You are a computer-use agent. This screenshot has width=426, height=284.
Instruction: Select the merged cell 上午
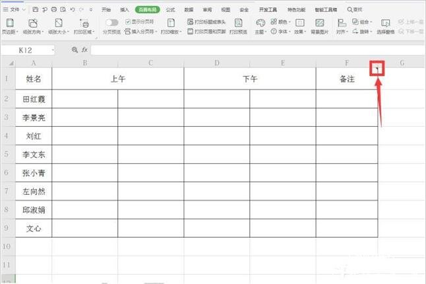(118, 79)
